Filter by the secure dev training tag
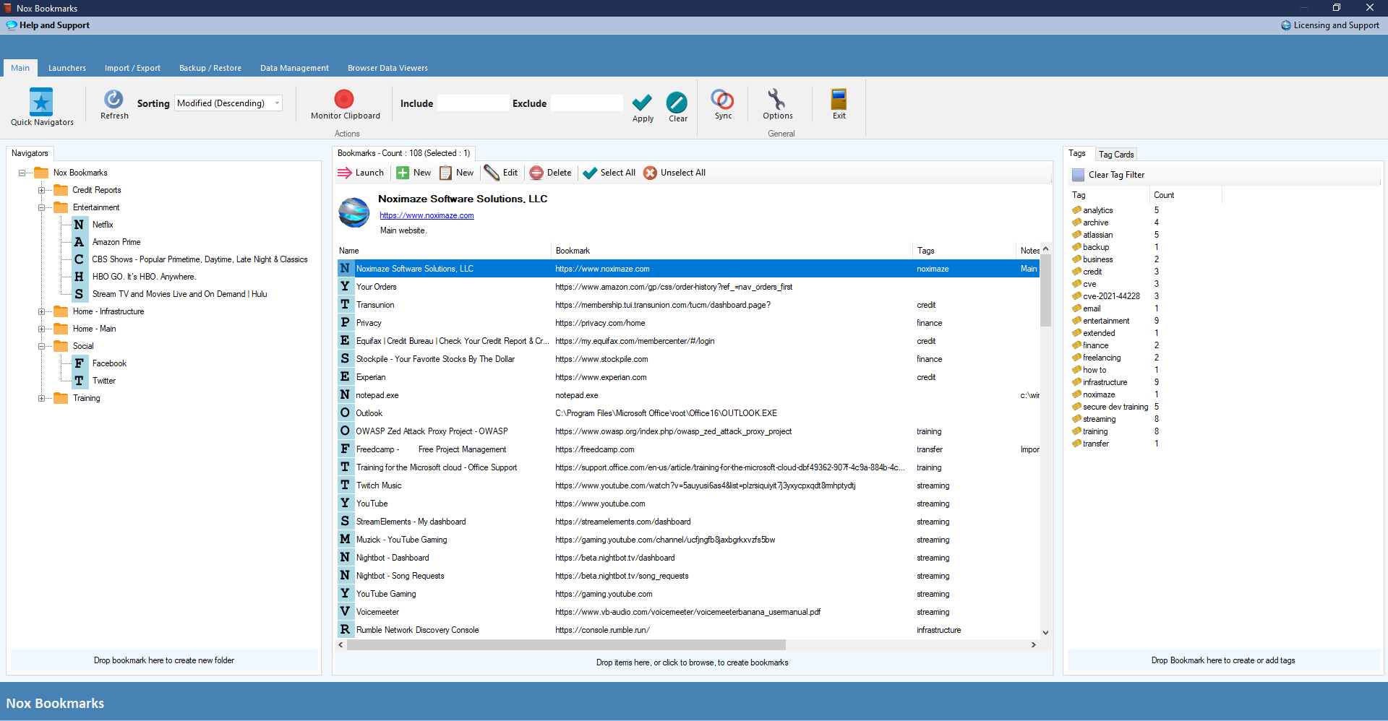 coord(1115,407)
